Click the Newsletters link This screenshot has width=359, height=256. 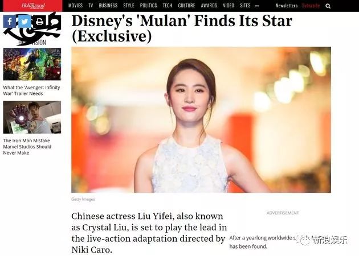[287, 6]
